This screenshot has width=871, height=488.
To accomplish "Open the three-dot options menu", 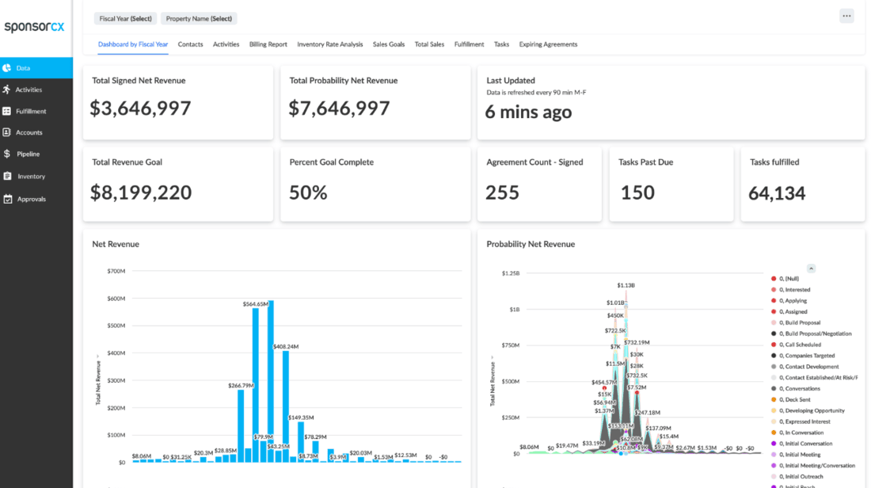I will 846,16.
